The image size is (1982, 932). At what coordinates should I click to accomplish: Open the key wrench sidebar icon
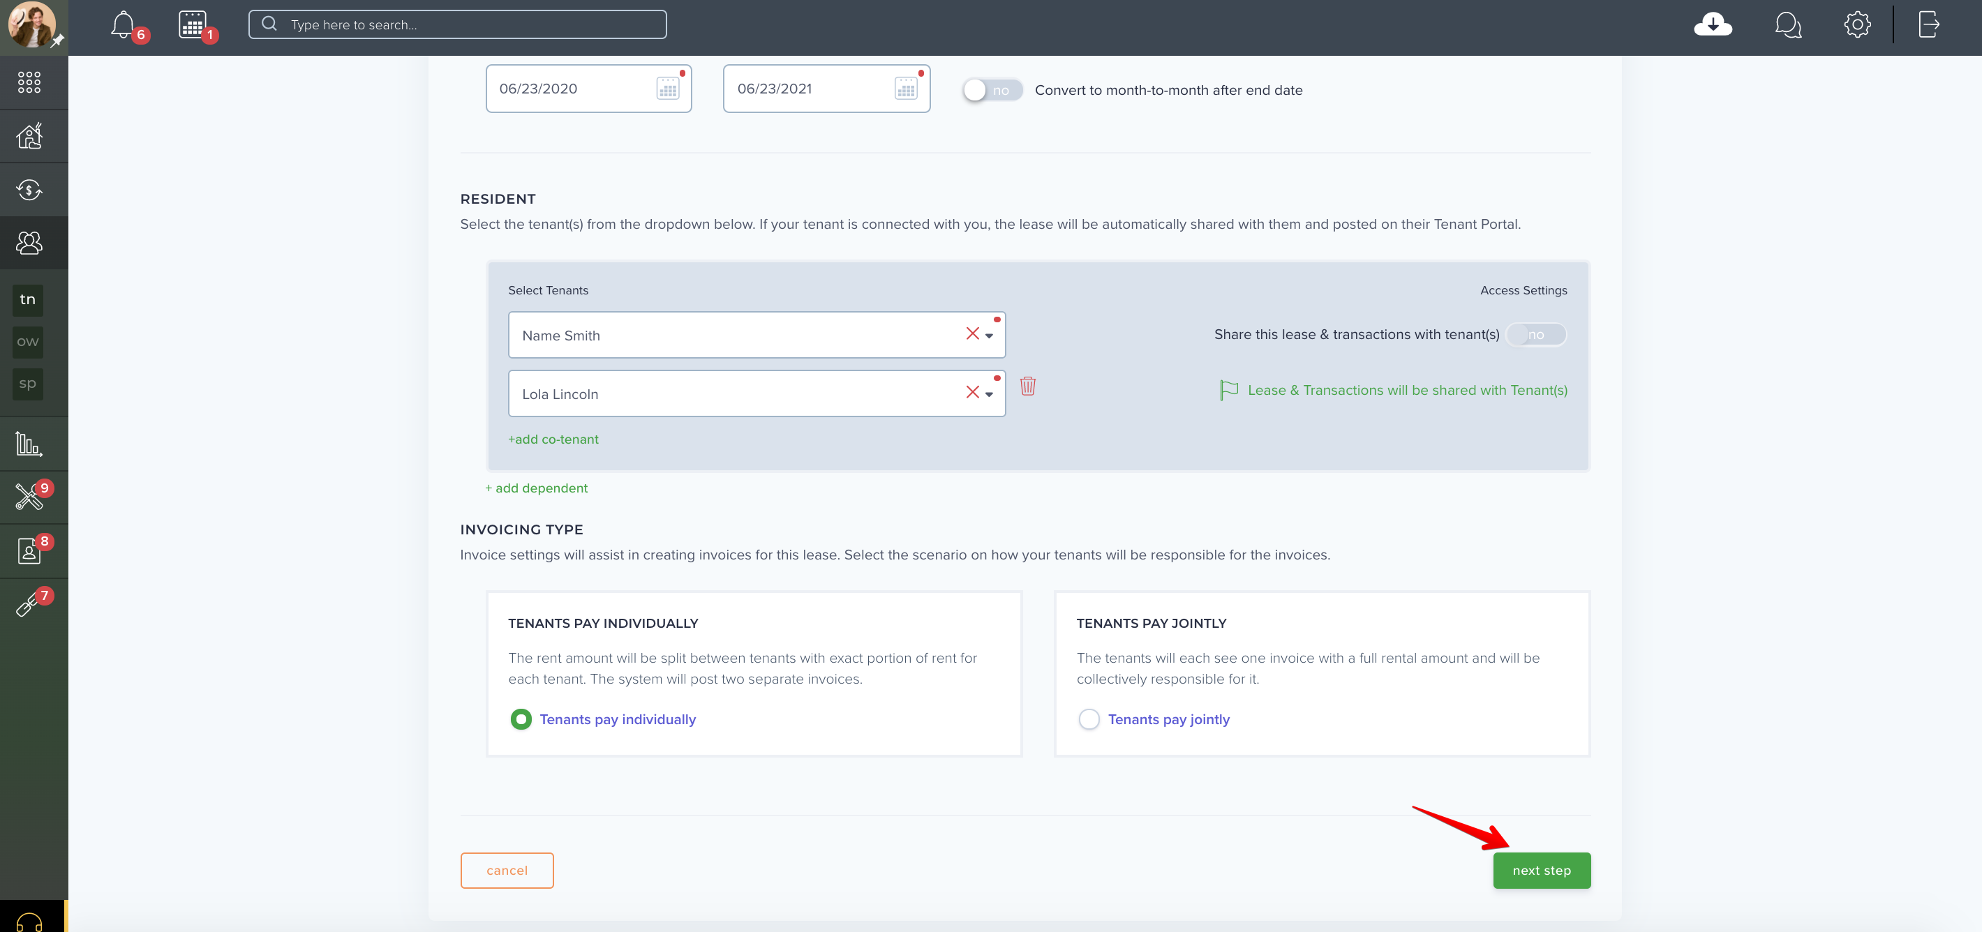click(x=28, y=603)
